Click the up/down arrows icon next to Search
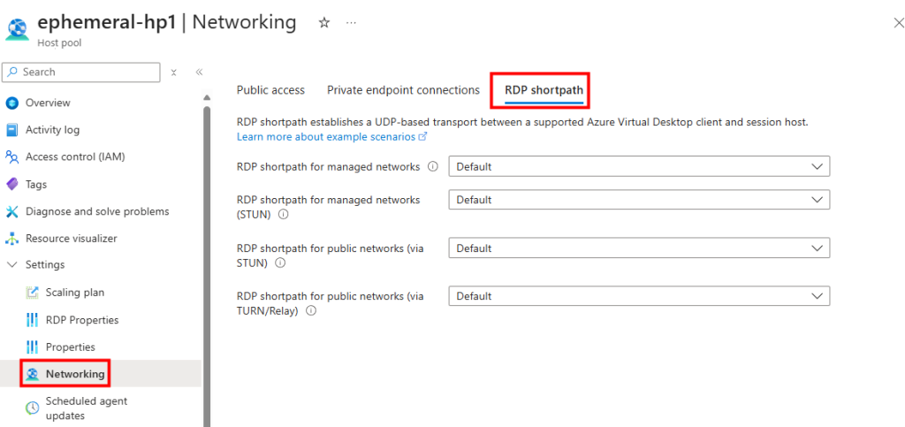The image size is (905, 427). [174, 72]
